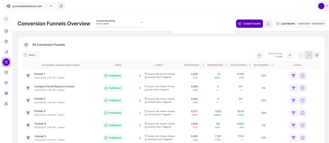
Task: Open Funnels Remaining Click for details link
Action: [x=102, y=24]
